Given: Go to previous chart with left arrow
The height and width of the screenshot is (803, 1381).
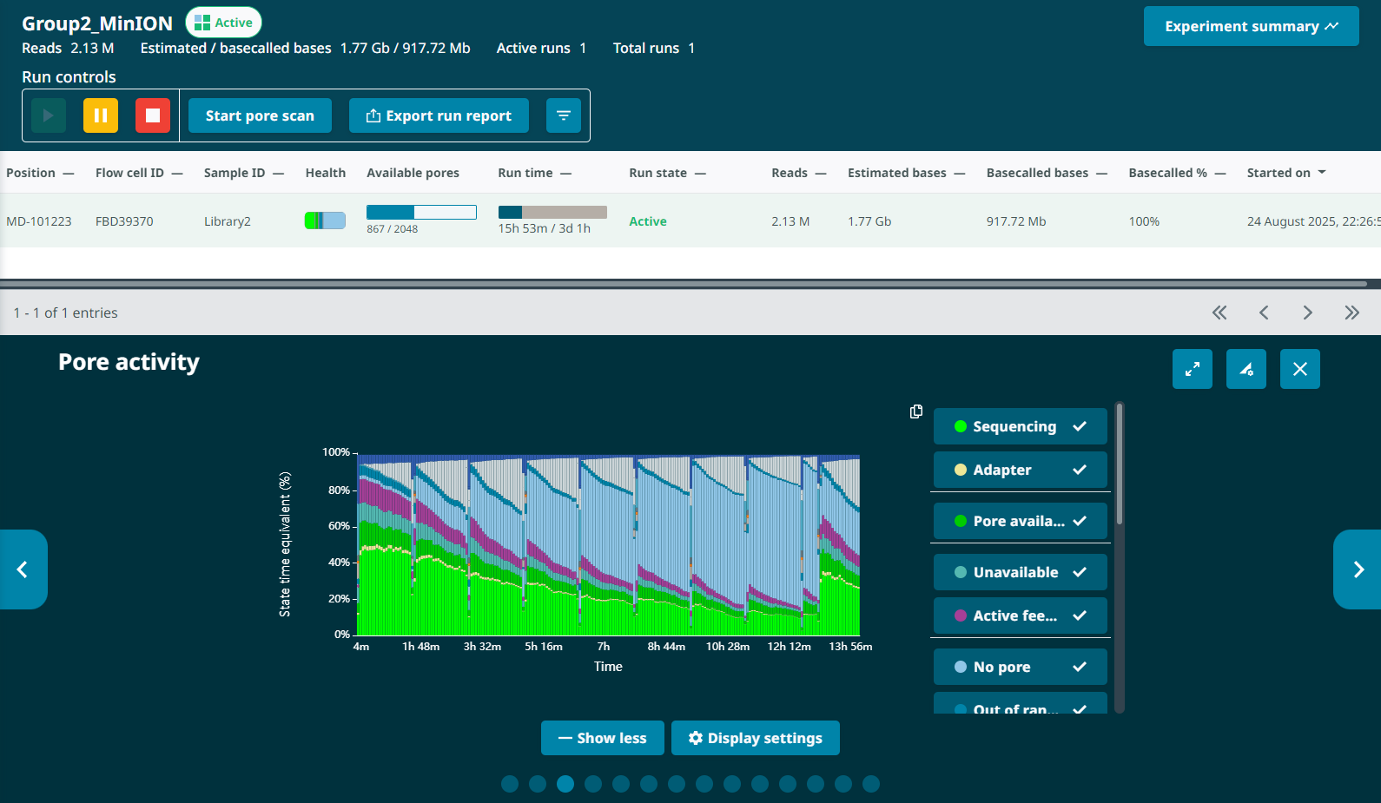Looking at the screenshot, I should (x=23, y=569).
